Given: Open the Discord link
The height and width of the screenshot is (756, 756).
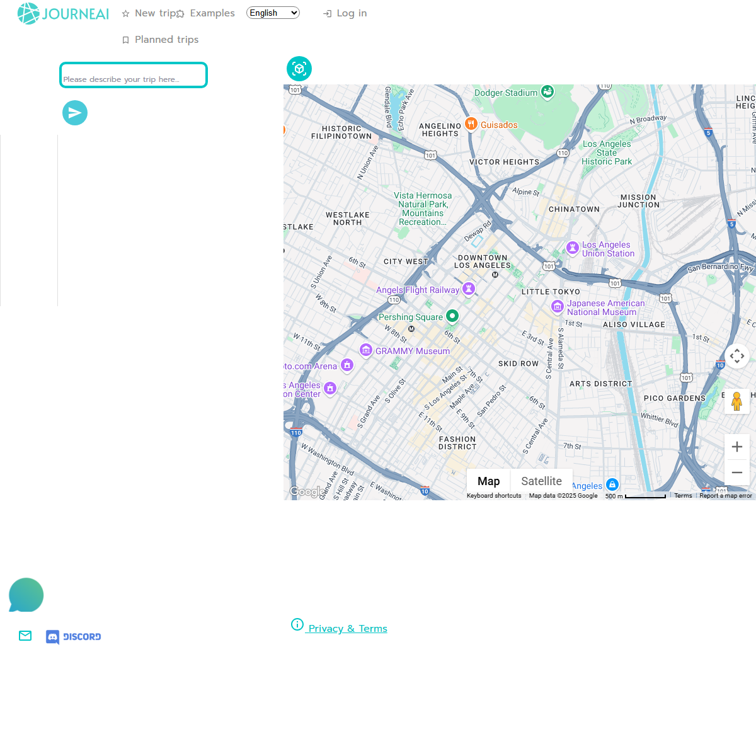Looking at the screenshot, I should coord(74,637).
